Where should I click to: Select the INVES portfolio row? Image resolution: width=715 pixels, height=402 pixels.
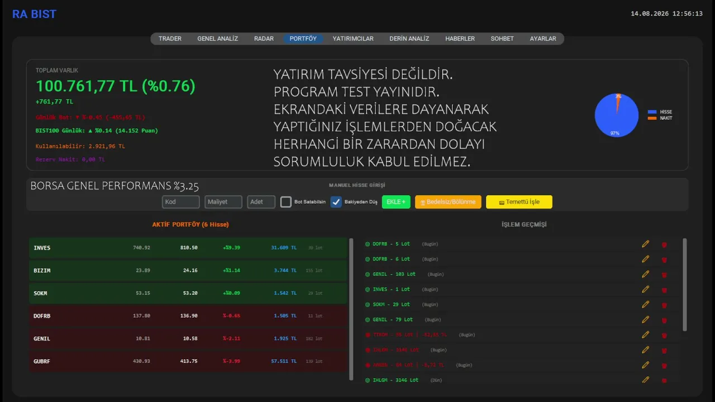pos(188,247)
